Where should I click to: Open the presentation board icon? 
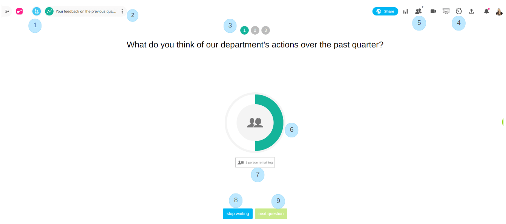tap(446, 11)
